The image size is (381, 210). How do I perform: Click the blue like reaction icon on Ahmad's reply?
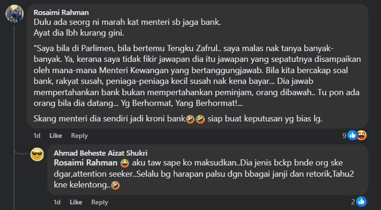click(361, 202)
